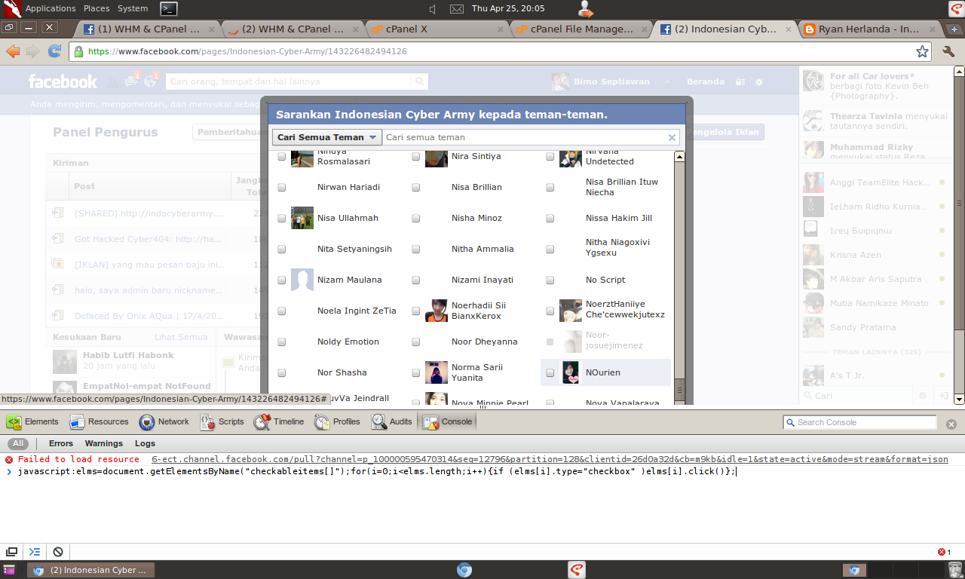This screenshot has height=579, width=965.
Task: Reload the page with the refresh icon
Action: 54,51
